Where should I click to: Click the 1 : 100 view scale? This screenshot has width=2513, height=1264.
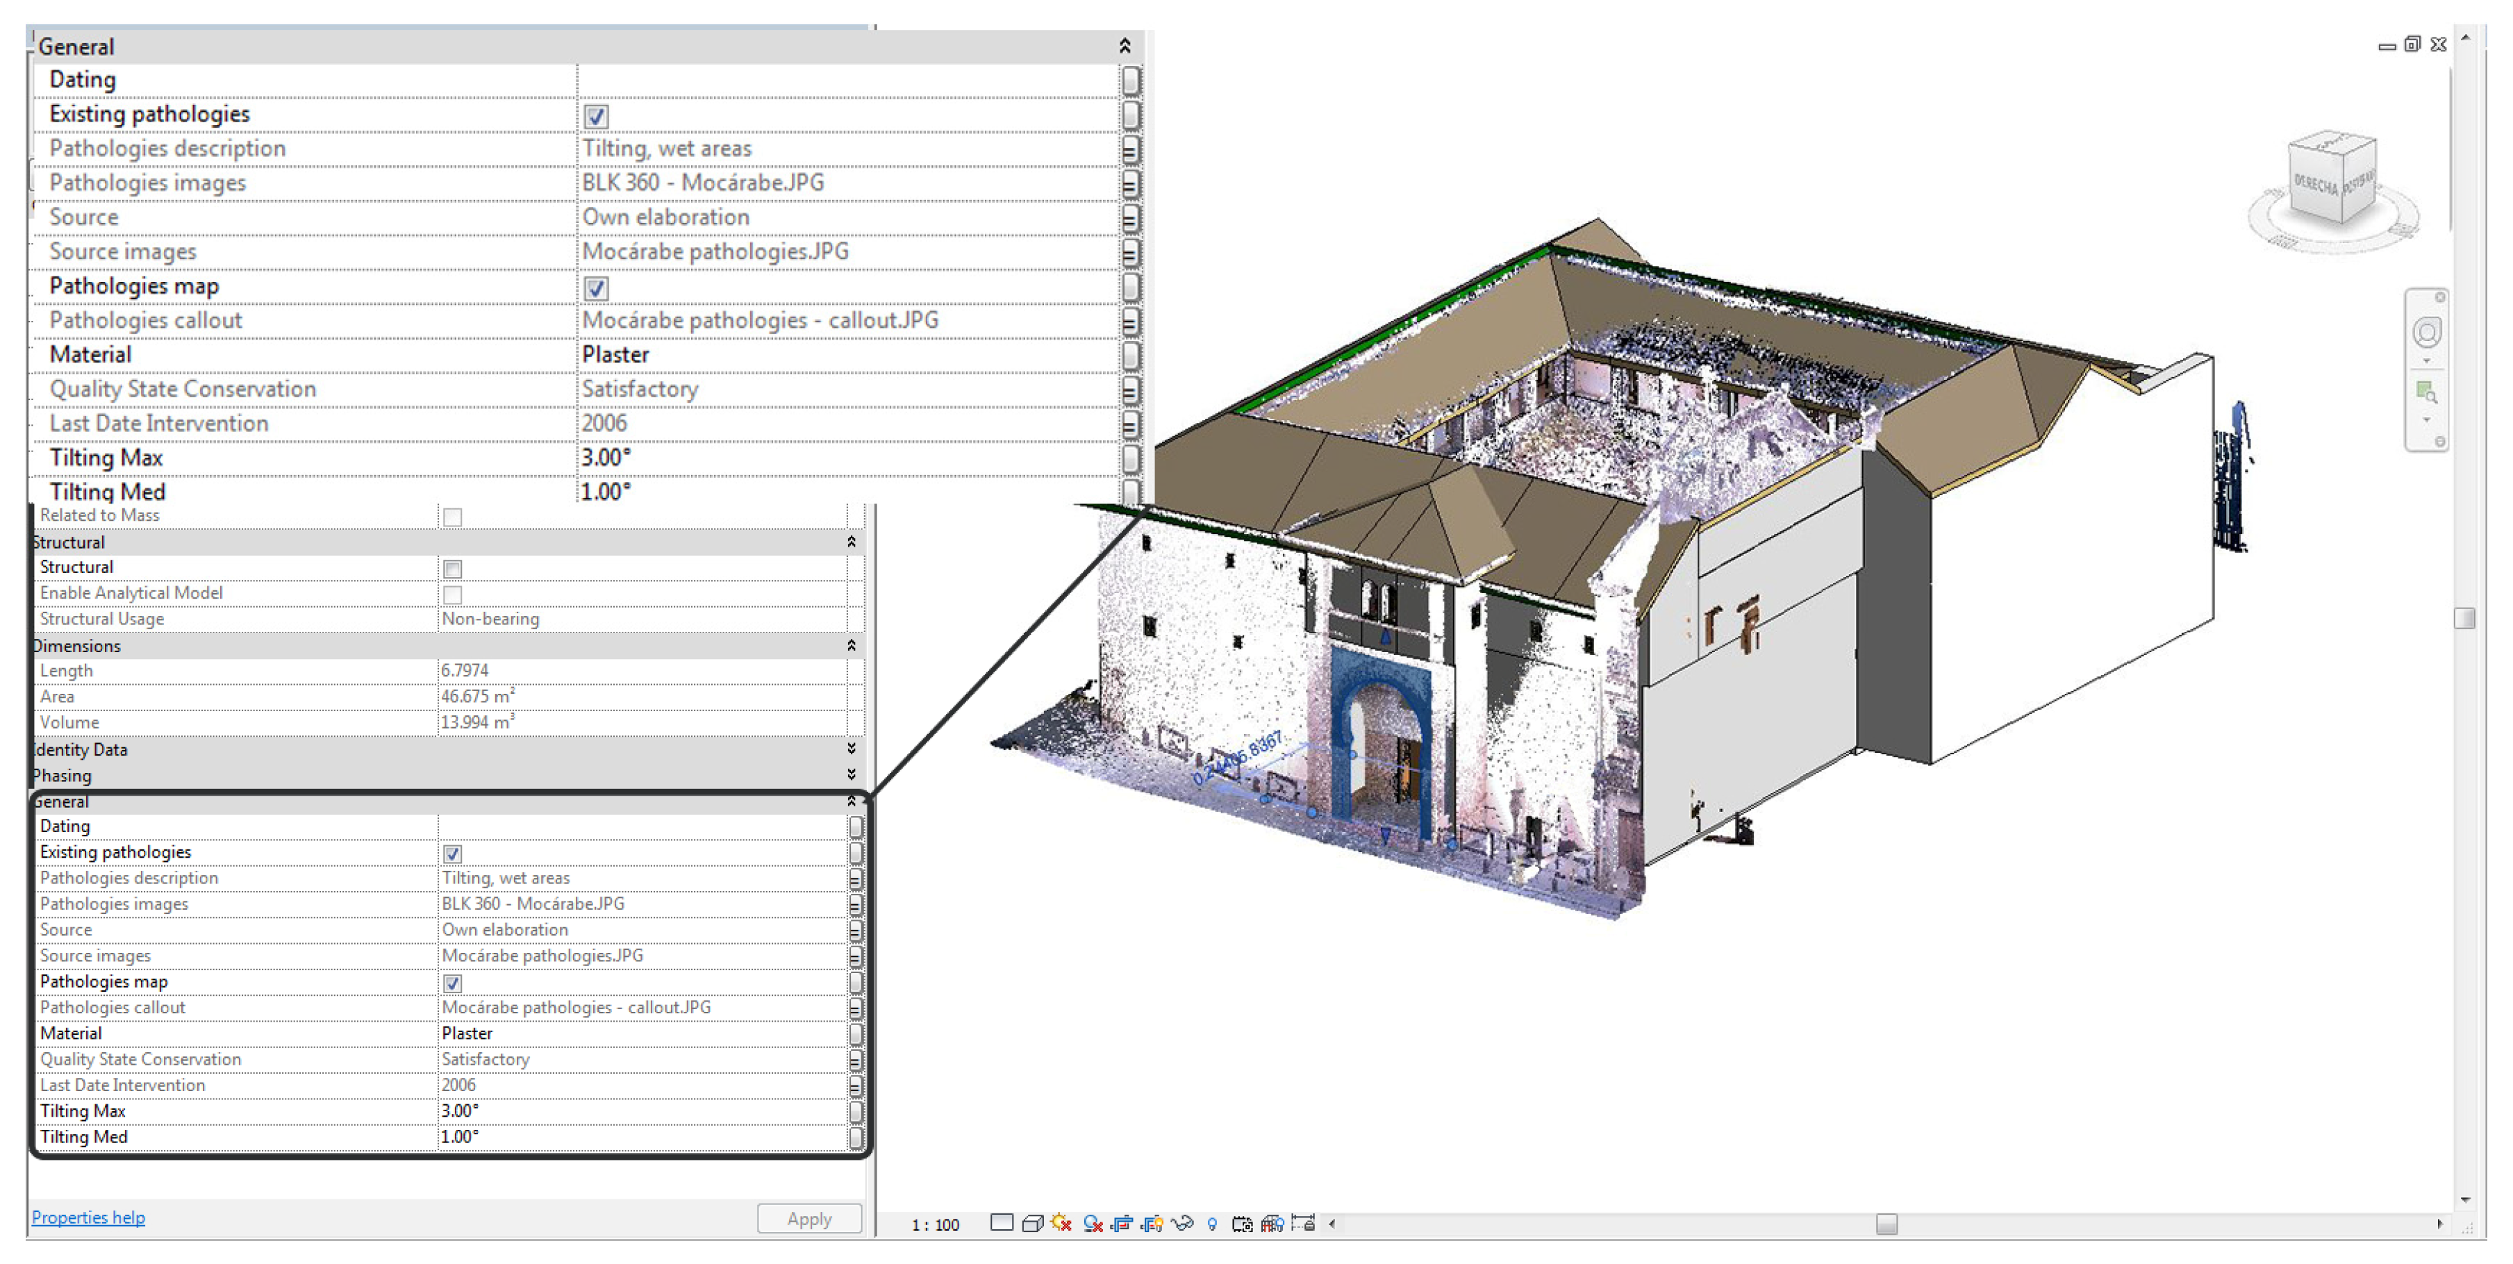(x=935, y=1225)
